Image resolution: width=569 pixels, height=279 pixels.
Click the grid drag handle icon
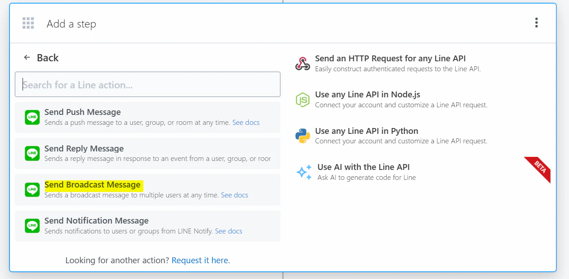(28, 23)
